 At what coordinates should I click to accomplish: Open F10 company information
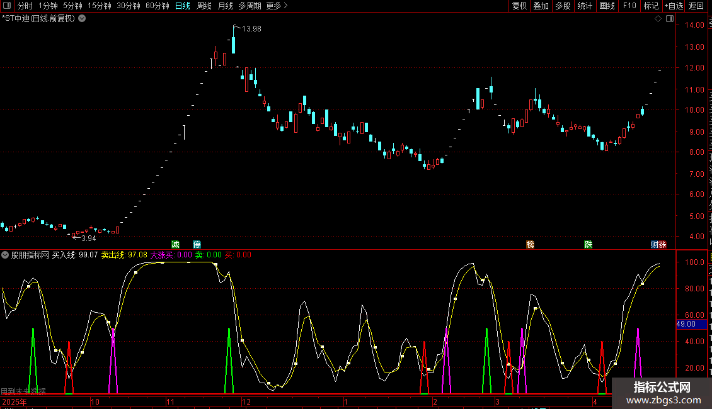tap(629, 6)
